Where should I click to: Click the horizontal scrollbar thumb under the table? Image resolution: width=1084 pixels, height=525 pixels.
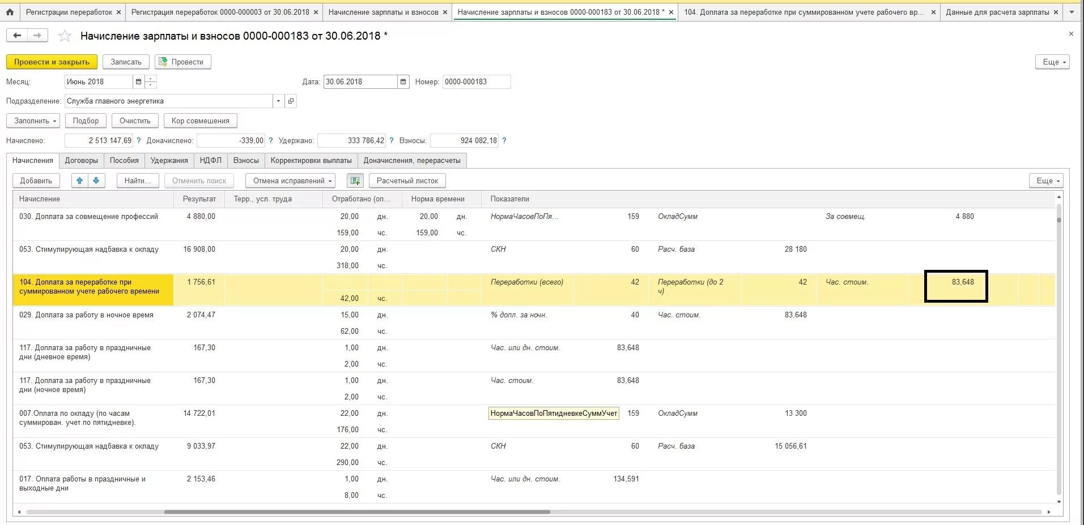(357, 512)
